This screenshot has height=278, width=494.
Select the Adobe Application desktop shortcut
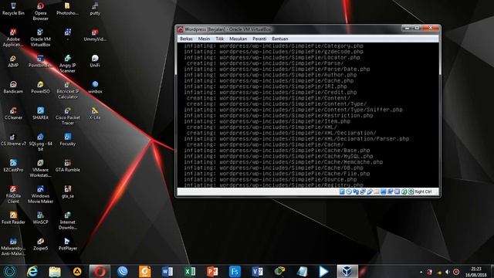pyautogui.click(x=13, y=38)
